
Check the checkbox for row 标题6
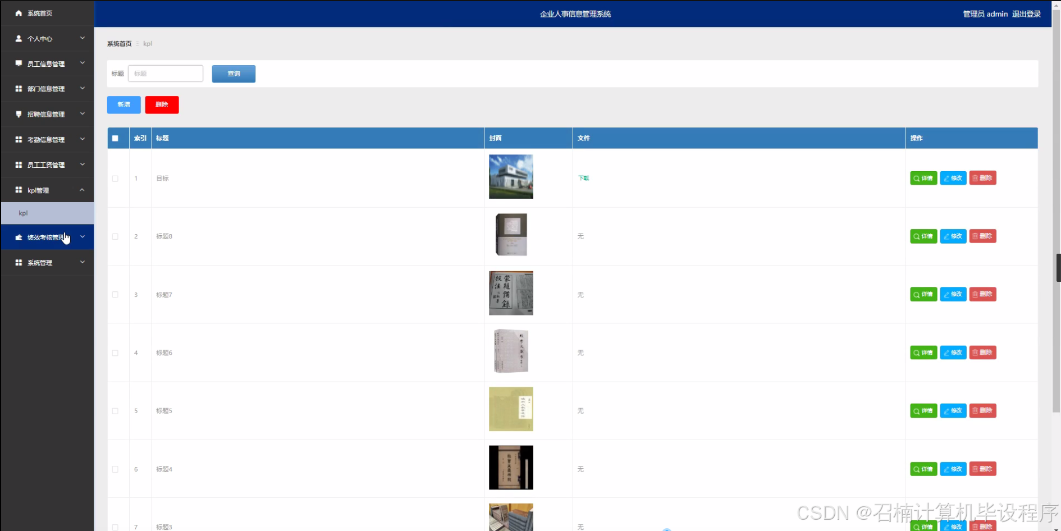point(115,353)
